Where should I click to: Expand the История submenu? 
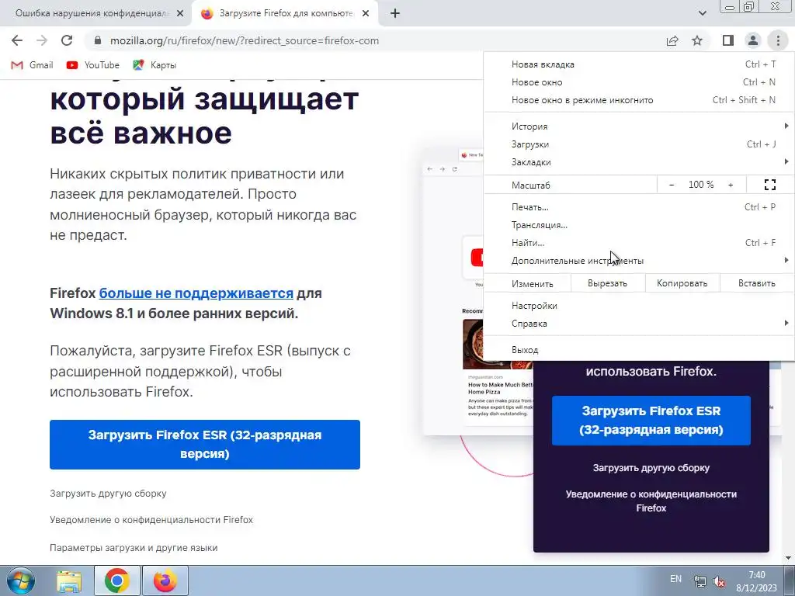tap(639, 126)
